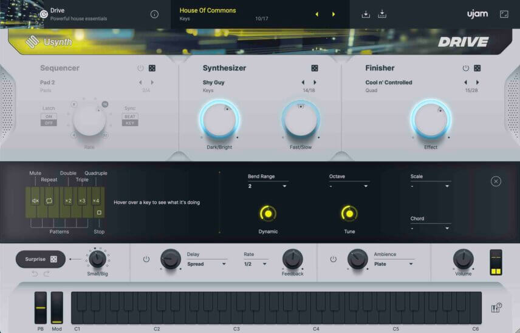The height and width of the screenshot is (333, 520).
Task: Click the output level meter
Action: coord(496,263)
